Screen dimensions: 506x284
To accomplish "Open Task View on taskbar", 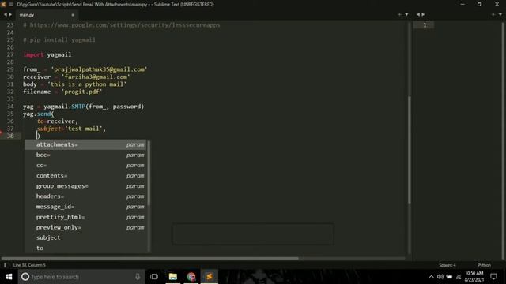I will (x=154, y=277).
